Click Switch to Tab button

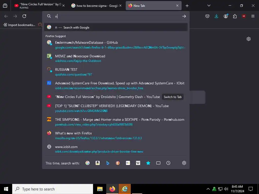[172, 97]
